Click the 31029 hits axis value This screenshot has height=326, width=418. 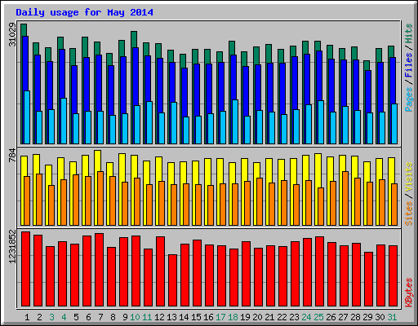pyautogui.click(x=12, y=35)
